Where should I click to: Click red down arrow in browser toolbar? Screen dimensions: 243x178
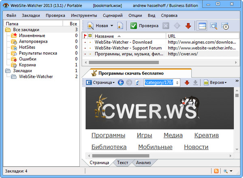click(x=187, y=83)
